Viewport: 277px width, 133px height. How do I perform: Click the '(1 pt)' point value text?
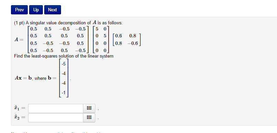coord(20,23)
